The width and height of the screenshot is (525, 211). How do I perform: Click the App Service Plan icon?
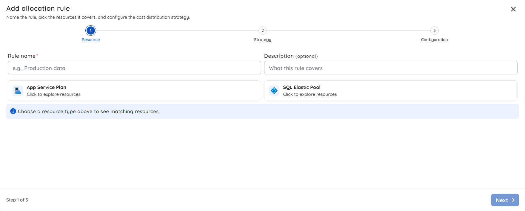pyautogui.click(x=18, y=90)
